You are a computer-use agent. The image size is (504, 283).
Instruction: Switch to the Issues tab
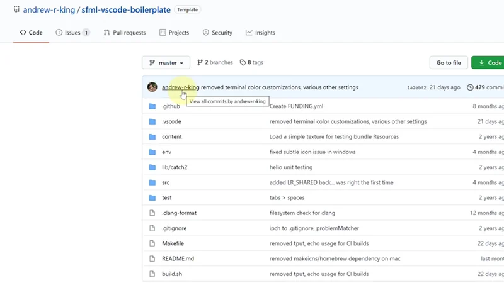[x=72, y=33]
